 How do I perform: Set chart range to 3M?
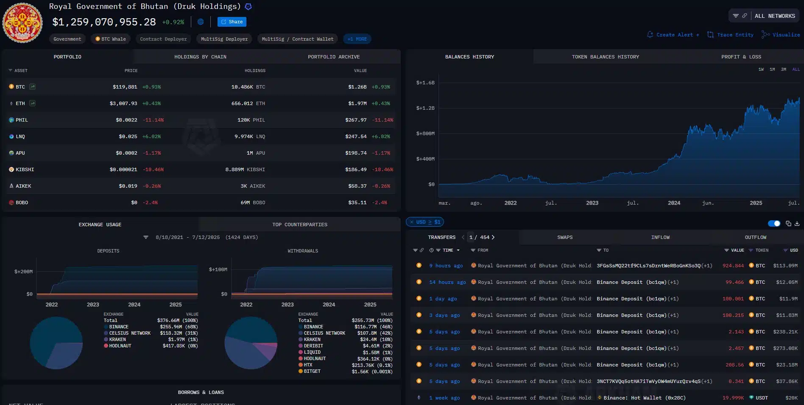tap(784, 69)
